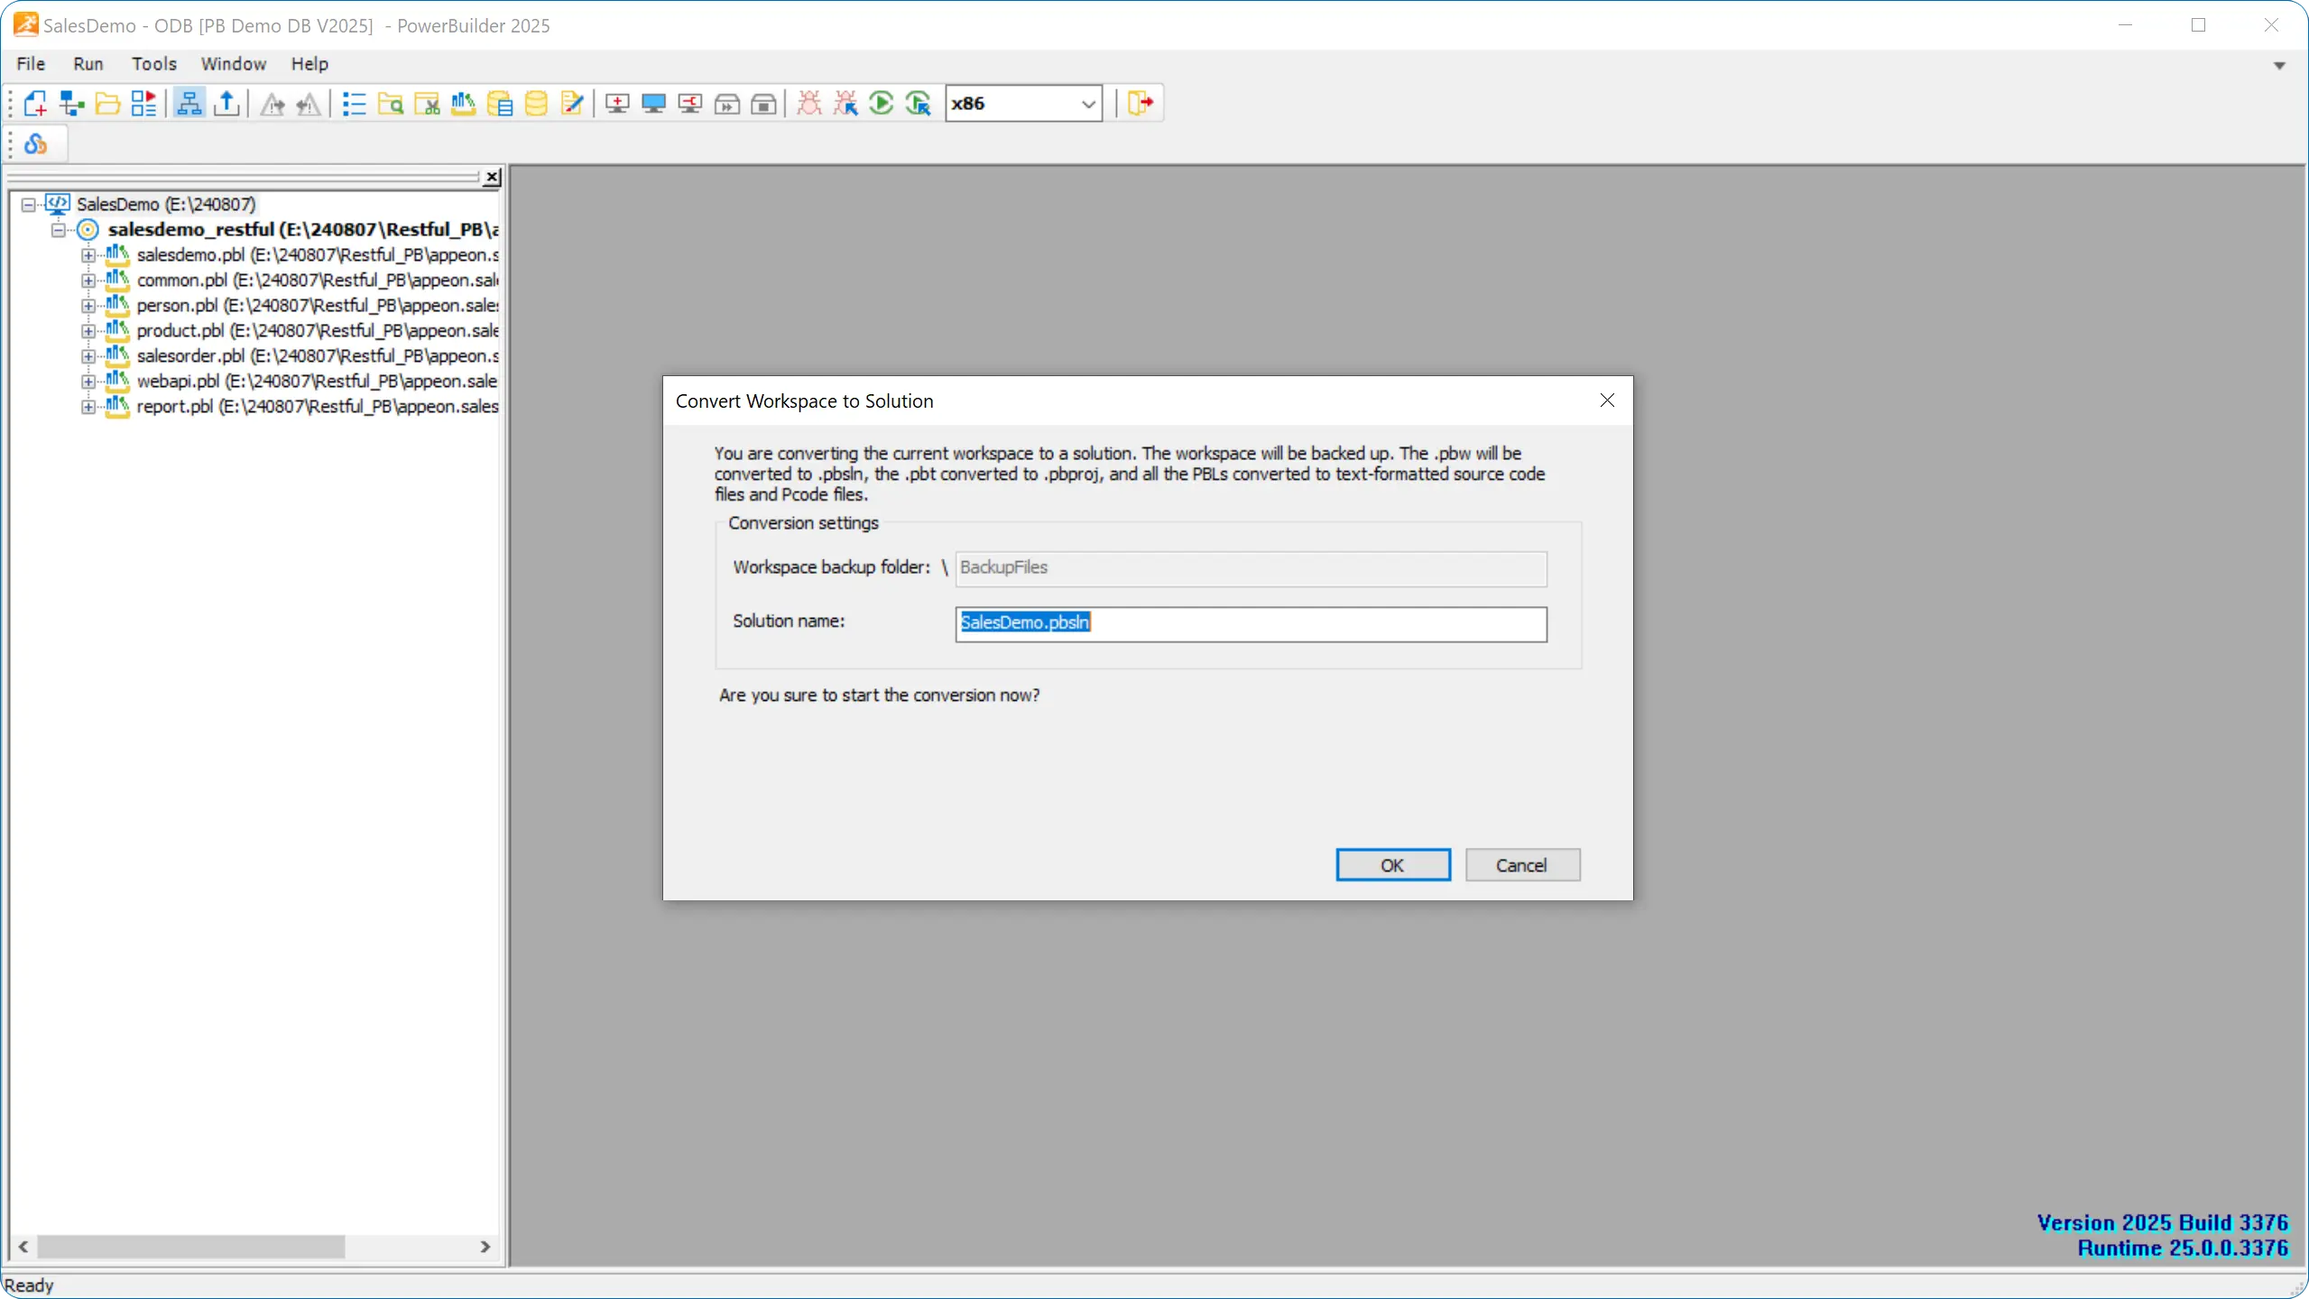The width and height of the screenshot is (2309, 1299).
Task: Open the Help menu
Action: [x=309, y=64]
